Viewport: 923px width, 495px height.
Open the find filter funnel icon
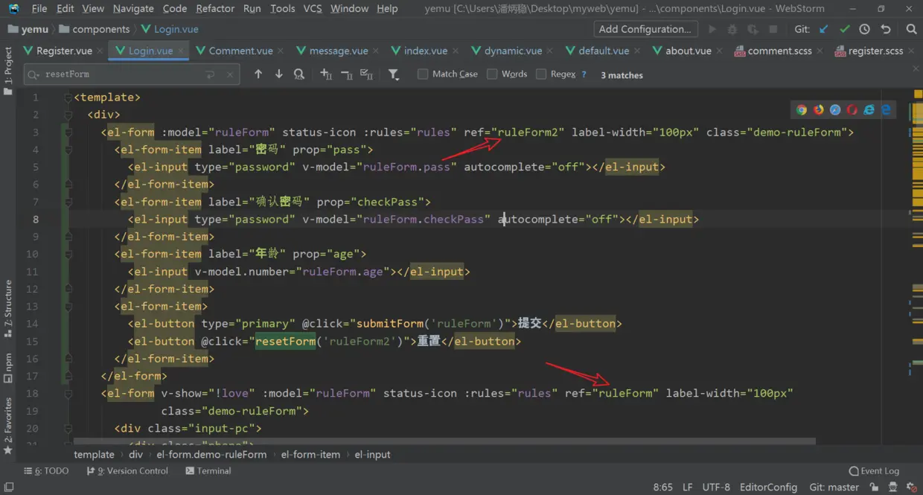click(x=394, y=74)
